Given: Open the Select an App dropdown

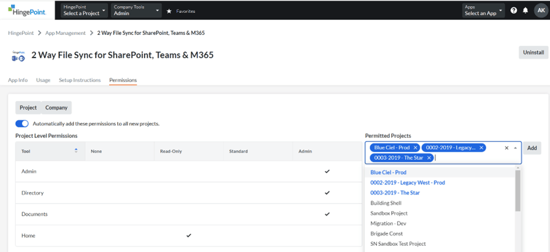Looking at the screenshot, I should tap(484, 10).
